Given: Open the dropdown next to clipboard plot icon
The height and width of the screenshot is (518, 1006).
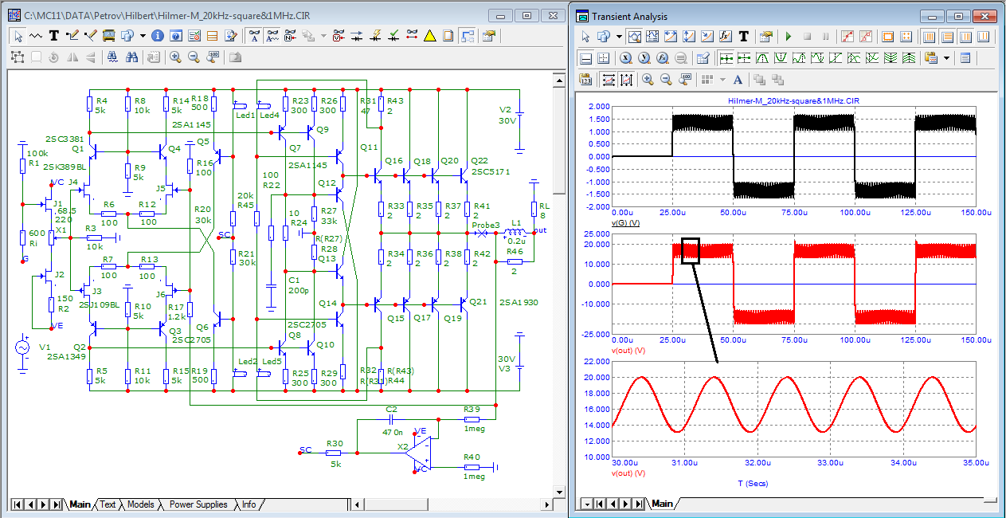Looking at the screenshot, I should point(946,58).
